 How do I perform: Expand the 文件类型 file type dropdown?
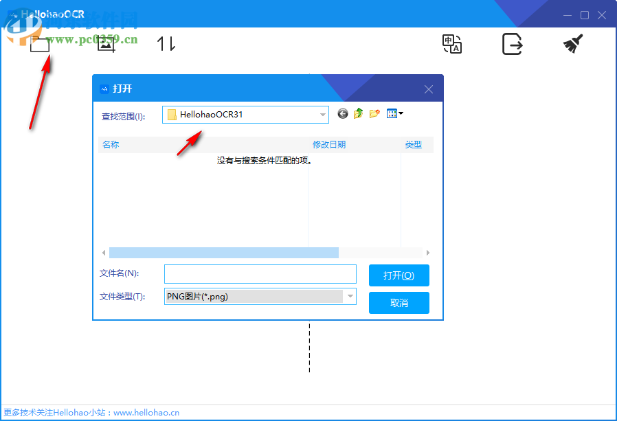[350, 296]
